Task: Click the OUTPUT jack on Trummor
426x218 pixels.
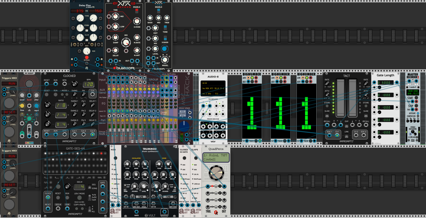Action: pyautogui.click(x=164, y=212)
